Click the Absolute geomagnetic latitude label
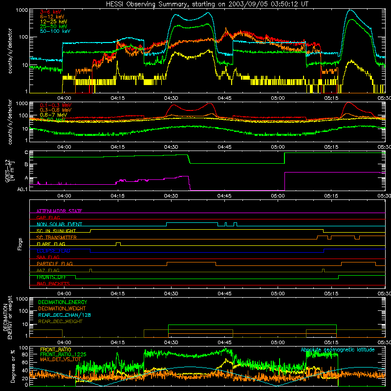Screen dimensions: 391x391 pyautogui.click(x=338, y=350)
